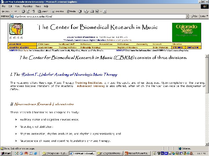Refresh the current page
This screenshot has height=156, width=209.
[x=28, y=11]
